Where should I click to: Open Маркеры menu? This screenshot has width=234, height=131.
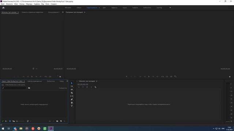29,4
